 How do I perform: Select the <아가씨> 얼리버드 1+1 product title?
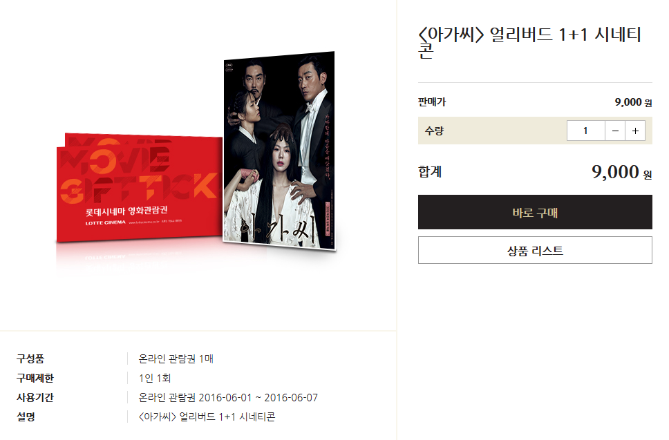click(x=529, y=42)
